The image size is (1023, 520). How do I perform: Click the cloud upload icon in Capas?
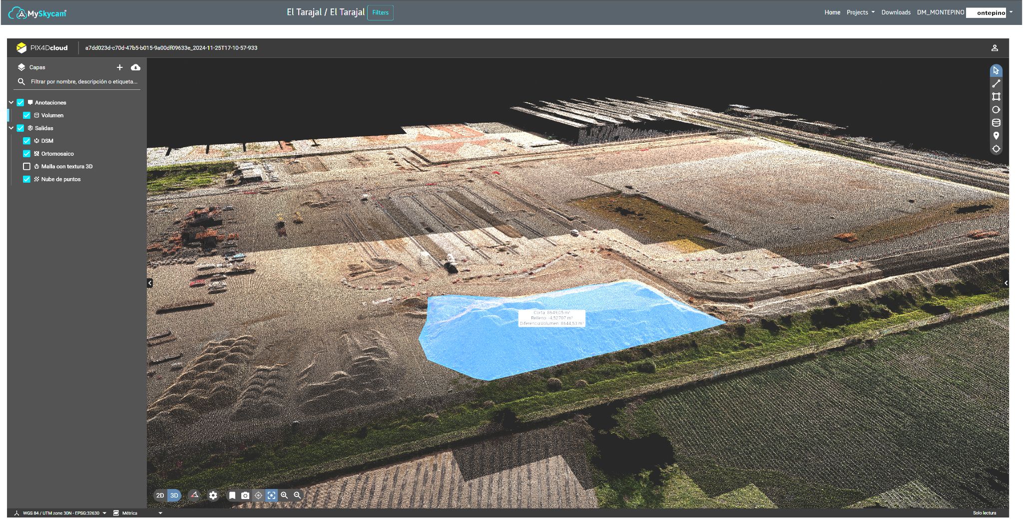click(x=135, y=67)
